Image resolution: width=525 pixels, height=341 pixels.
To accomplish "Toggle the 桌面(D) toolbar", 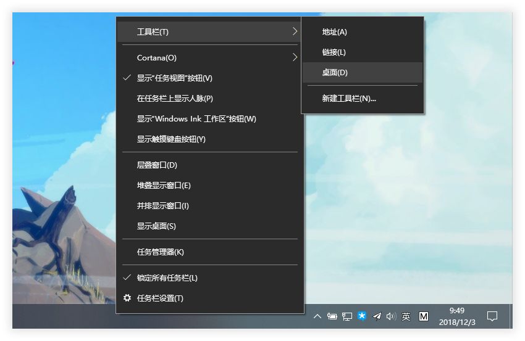I will (363, 73).
